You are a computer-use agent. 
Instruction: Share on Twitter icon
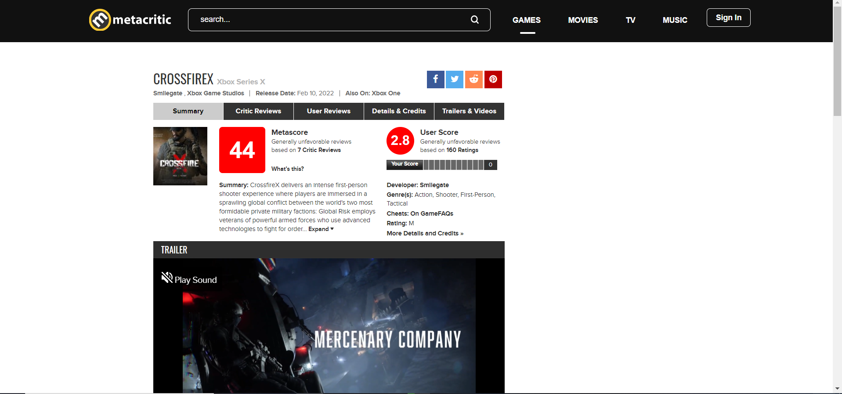[x=455, y=80]
